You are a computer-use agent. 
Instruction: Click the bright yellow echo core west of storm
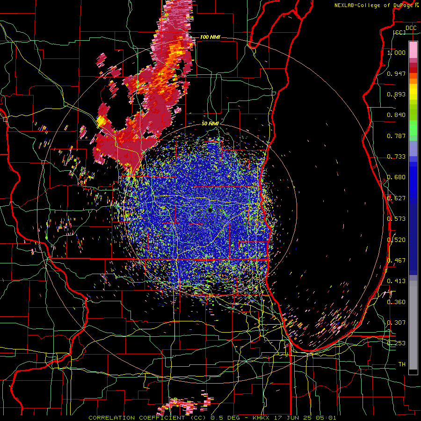click(x=101, y=120)
